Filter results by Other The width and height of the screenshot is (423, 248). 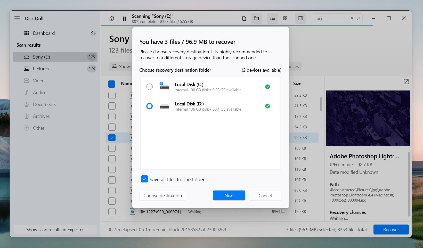[x=55, y=128]
